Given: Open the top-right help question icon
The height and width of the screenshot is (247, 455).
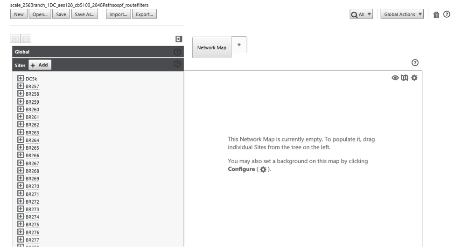Looking at the screenshot, I should (447, 14).
